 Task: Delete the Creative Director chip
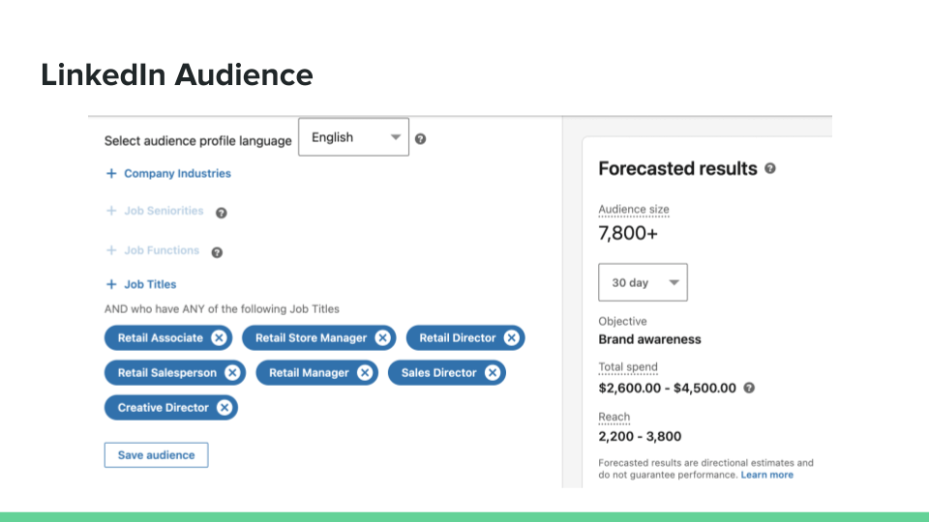[225, 408]
